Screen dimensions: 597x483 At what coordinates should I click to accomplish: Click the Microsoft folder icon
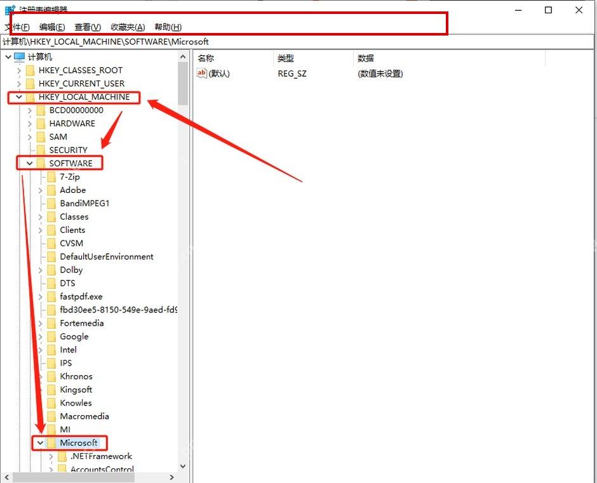tap(51, 442)
